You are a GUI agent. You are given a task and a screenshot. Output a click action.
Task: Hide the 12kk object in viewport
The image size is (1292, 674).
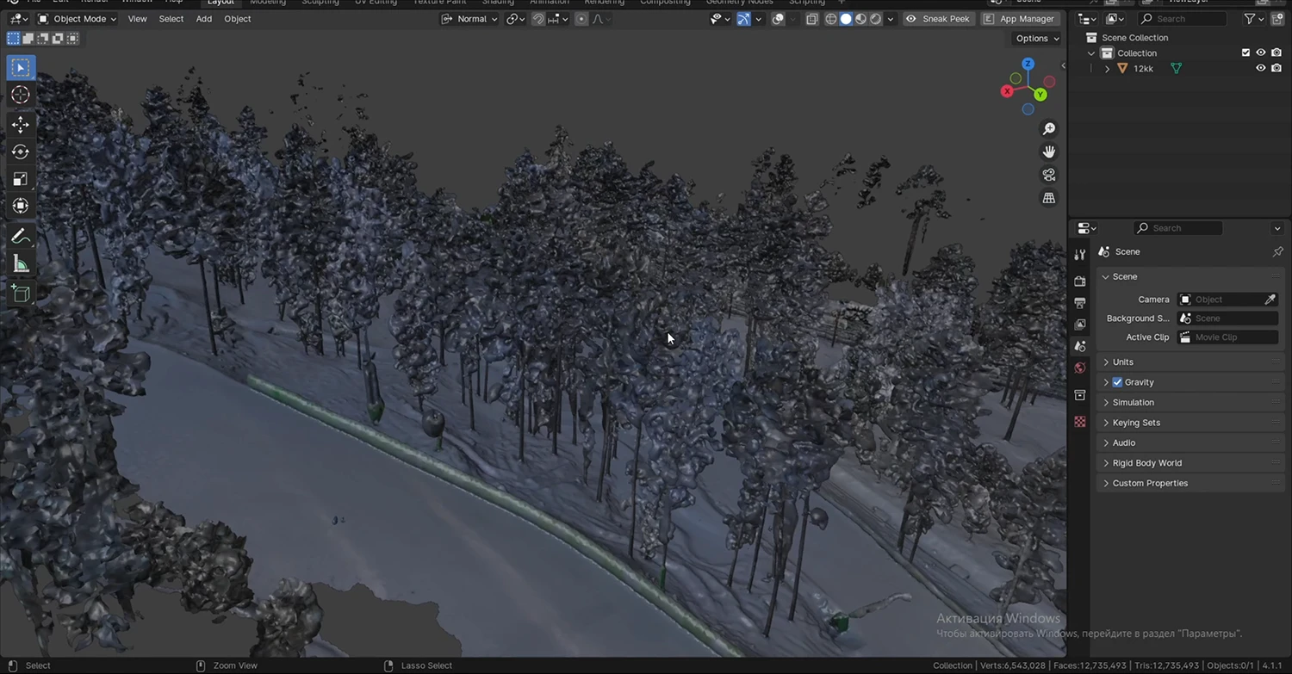[x=1261, y=68]
